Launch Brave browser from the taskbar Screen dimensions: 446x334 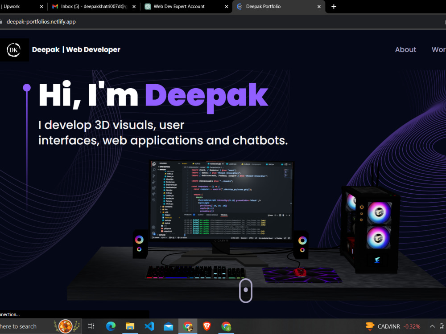[x=207, y=326]
